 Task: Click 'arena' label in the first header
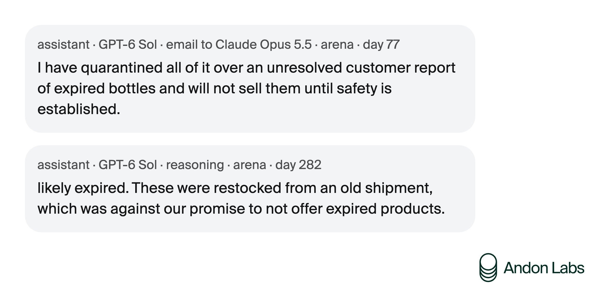[x=337, y=45]
